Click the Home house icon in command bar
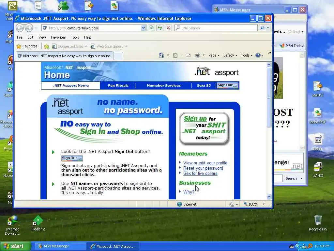The width and height of the screenshot is (334, 251). coord(161,55)
